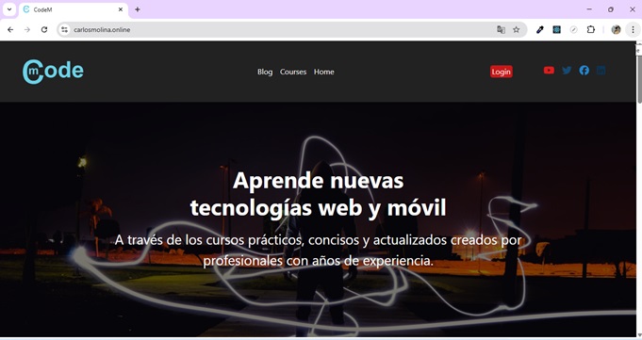Open the Blog menu link
Screen dimensions: 642x340
(265, 72)
